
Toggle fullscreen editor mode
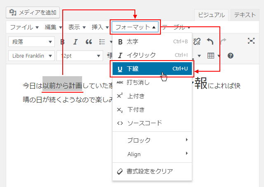(251, 41)
